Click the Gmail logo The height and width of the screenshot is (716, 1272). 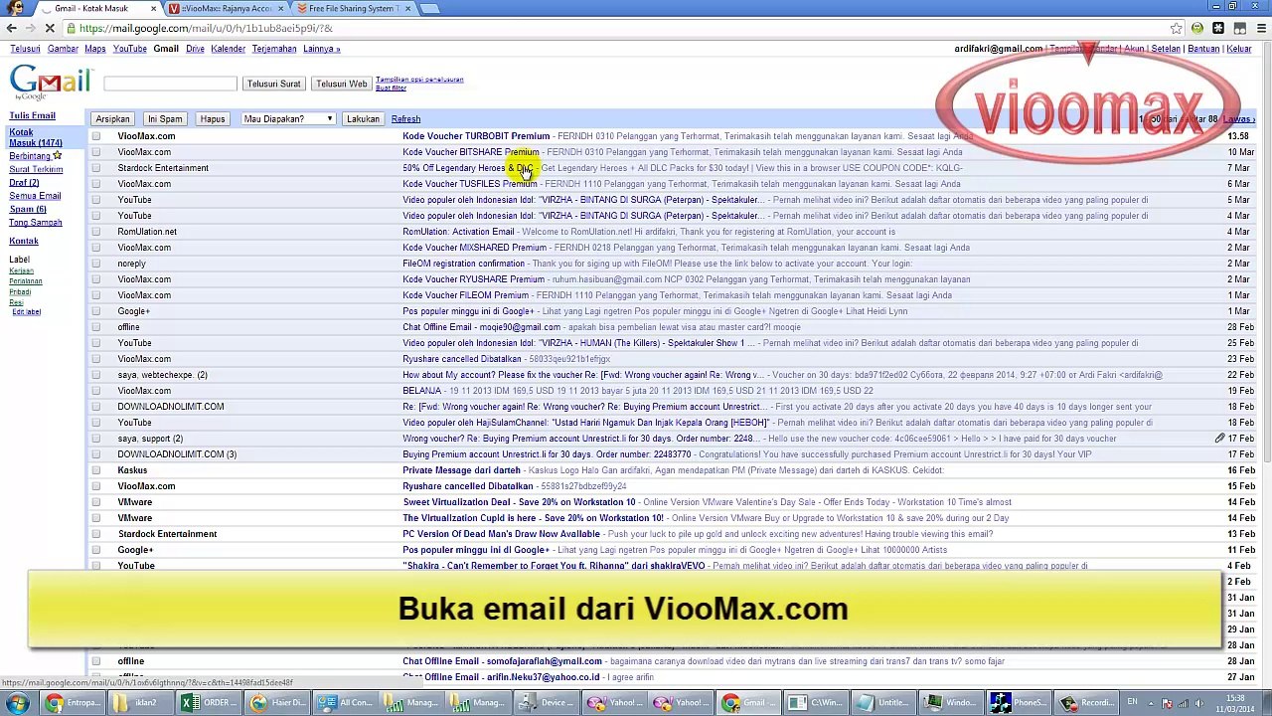pos(50,83)
